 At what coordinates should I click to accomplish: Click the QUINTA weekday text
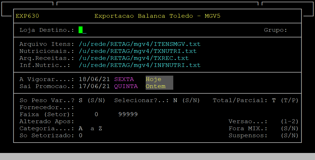pyautogui.click(x=126, y=86)
